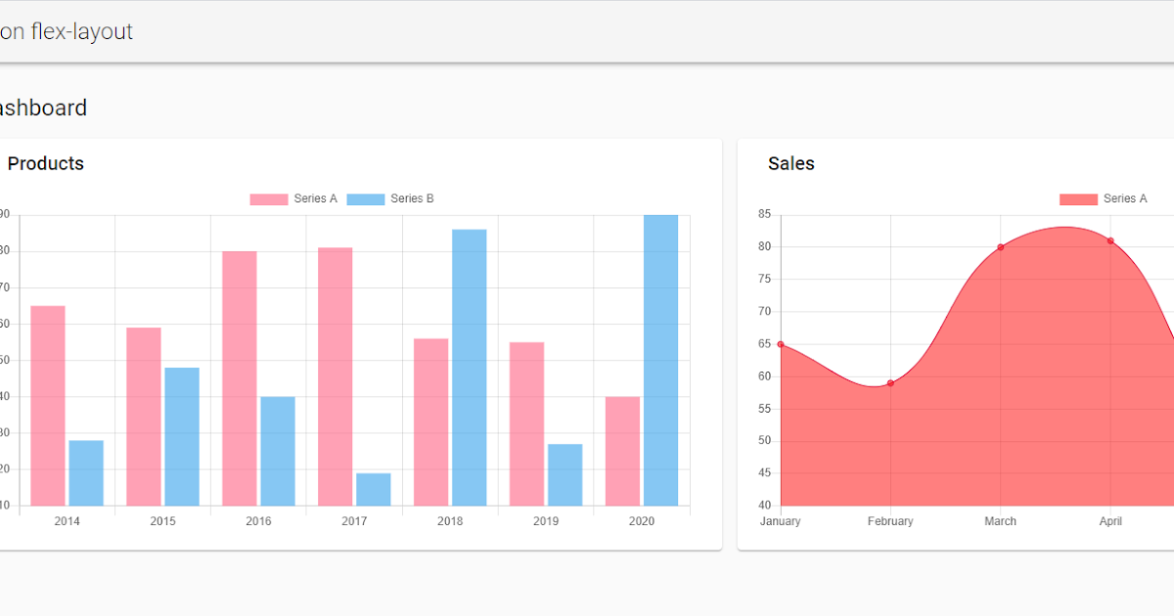Click the 2019 label on the Products x-axis
1174x616 pixels.
546,521
